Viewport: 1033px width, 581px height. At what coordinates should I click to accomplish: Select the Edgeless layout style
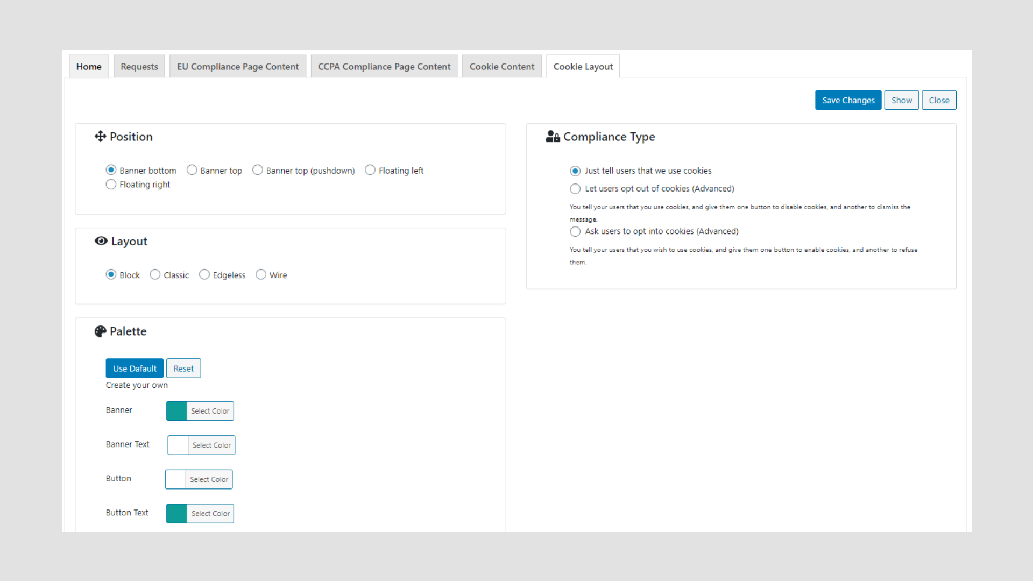tap(204, 274)
